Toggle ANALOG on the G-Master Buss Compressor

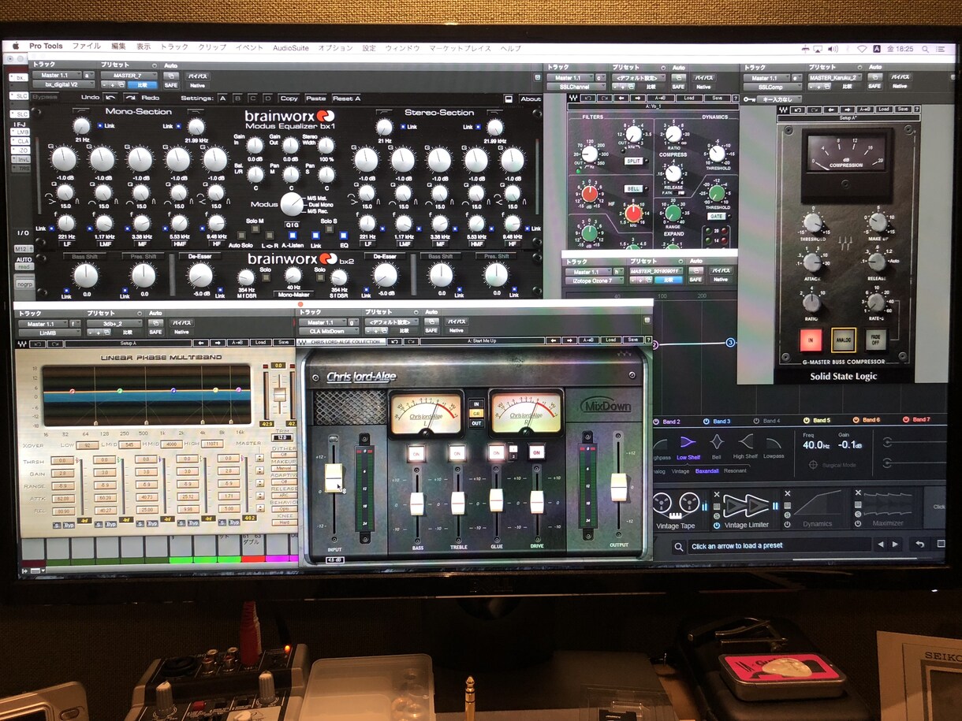click(843, 340)
